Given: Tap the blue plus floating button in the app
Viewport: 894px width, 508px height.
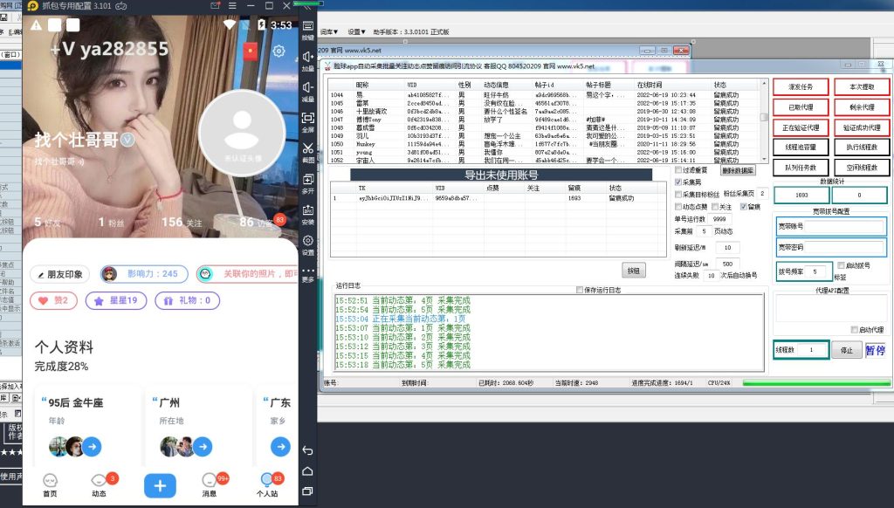Looking at the screenshot, I should (160, 484).
